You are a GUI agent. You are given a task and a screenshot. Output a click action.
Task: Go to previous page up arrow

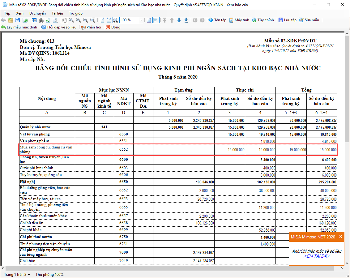coord(172,20)
